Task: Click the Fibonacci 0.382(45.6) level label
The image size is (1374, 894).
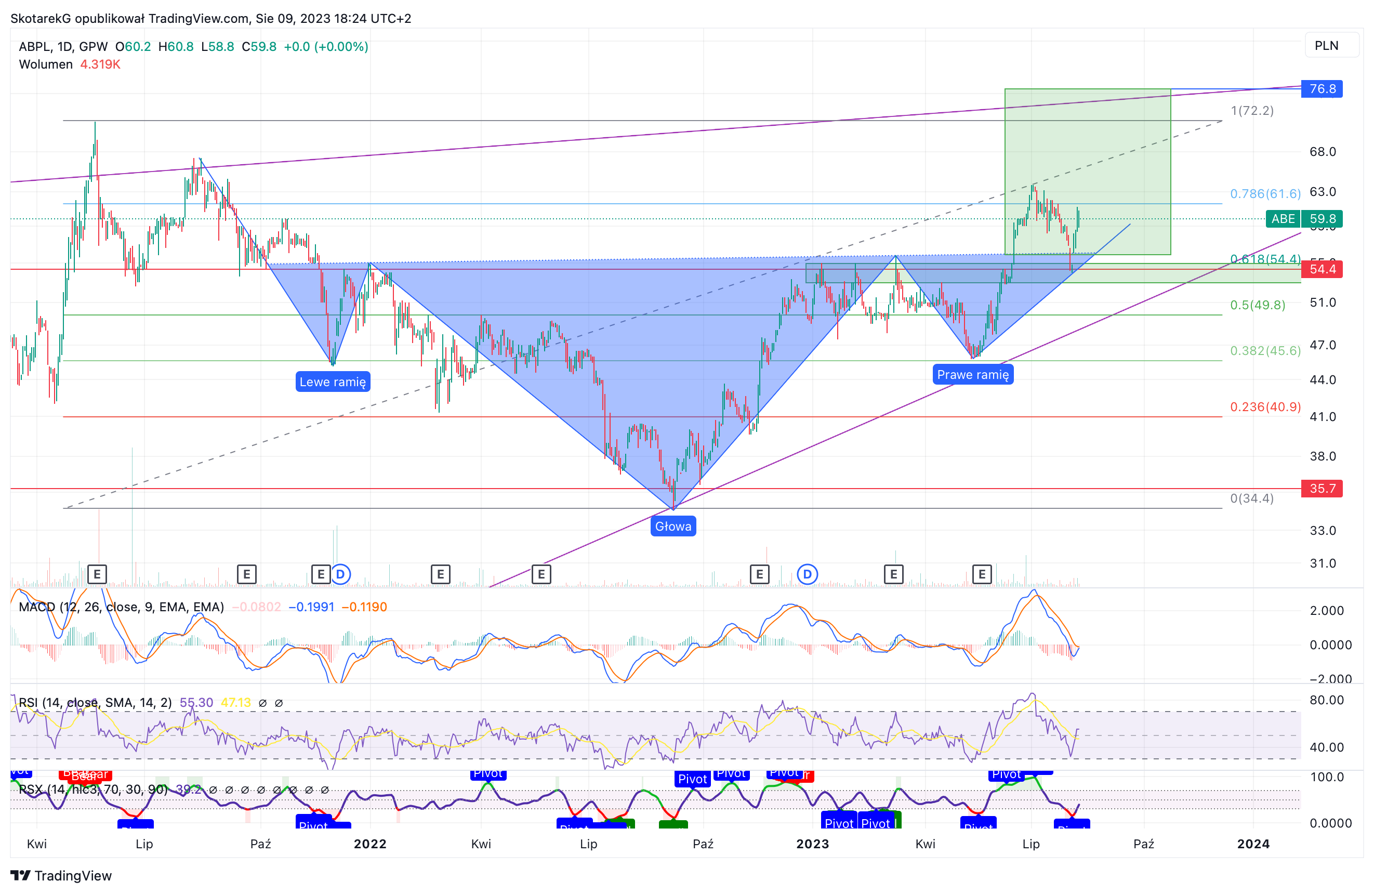Action: point(1265,350)
